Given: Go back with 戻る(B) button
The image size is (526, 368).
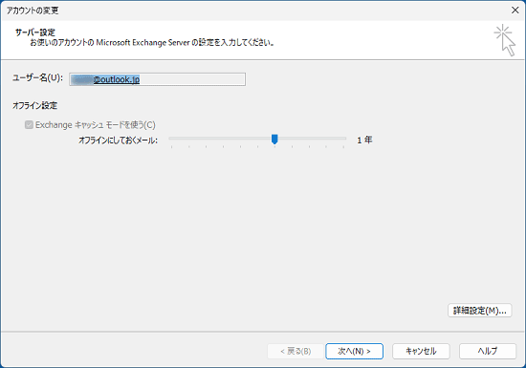Looking at the screenshot, I should (296, 351).
